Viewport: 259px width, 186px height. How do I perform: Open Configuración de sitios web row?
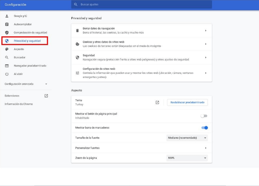pos(142,73)
